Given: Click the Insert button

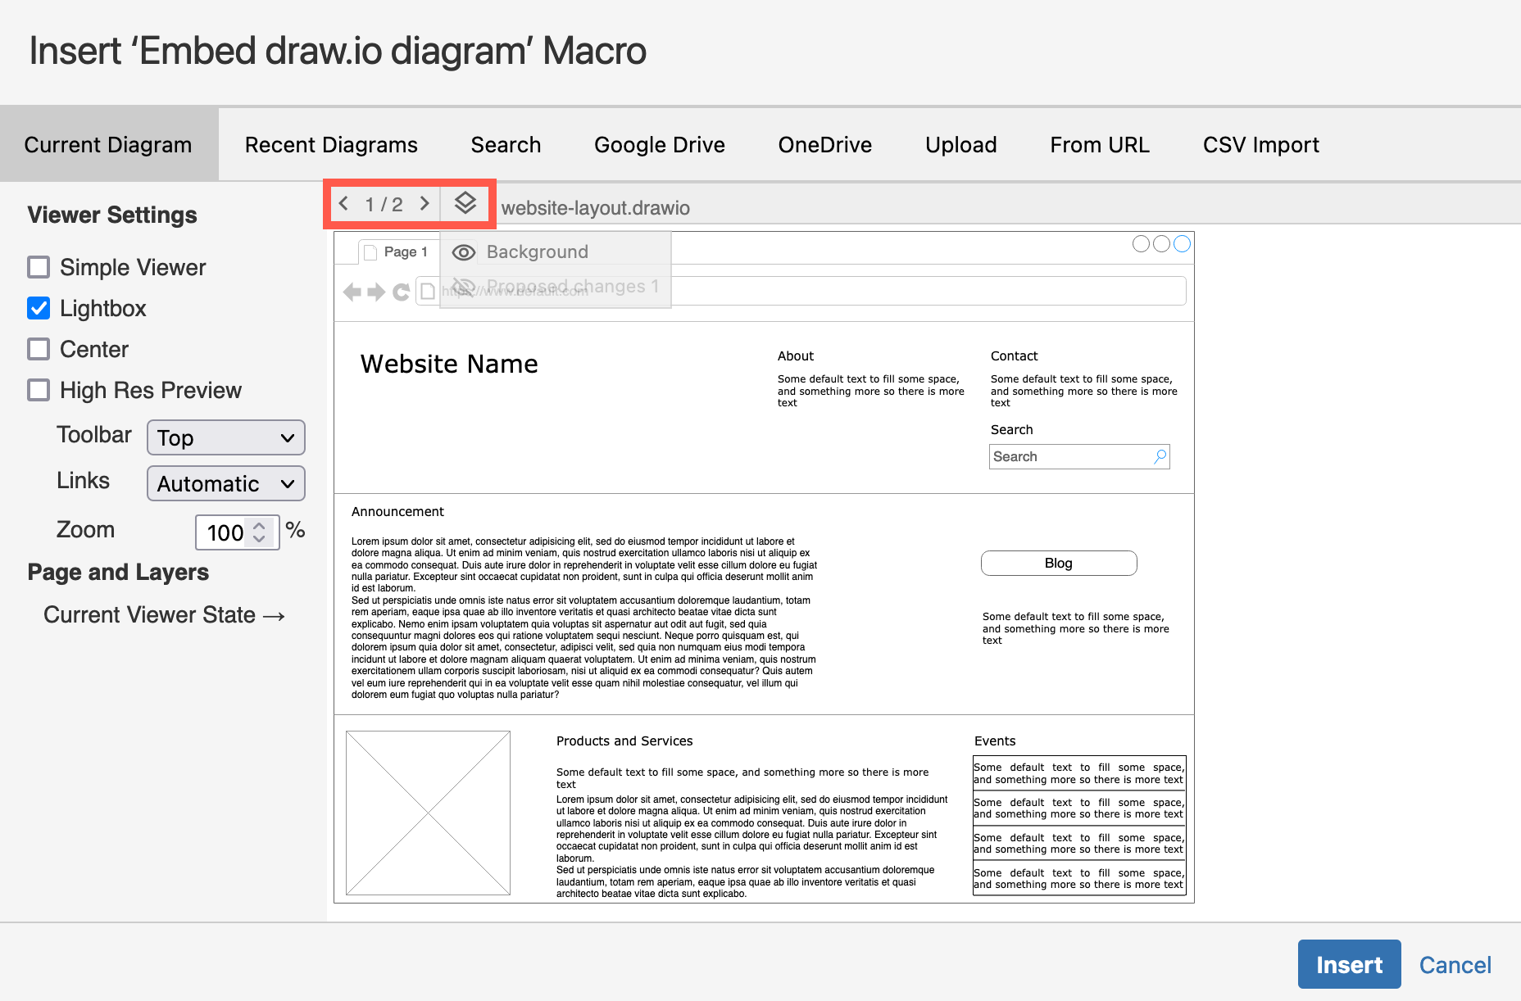Looking at the screenshot, I should [1349, 964].
